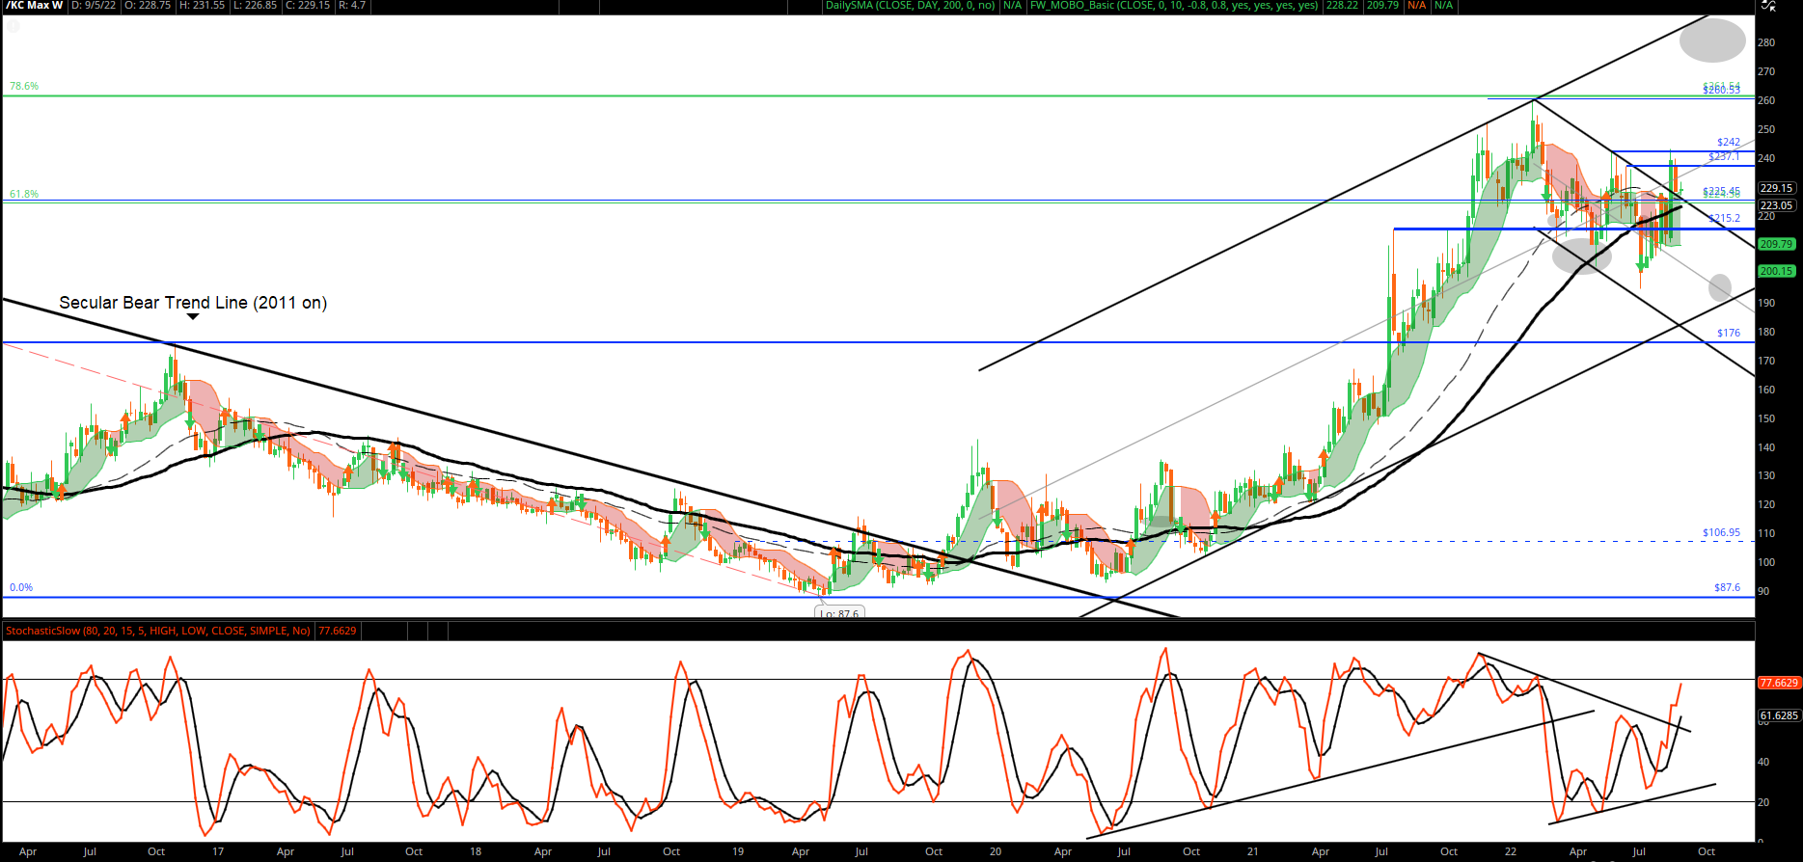Click the red N/A study value in header

point(1416,6)
